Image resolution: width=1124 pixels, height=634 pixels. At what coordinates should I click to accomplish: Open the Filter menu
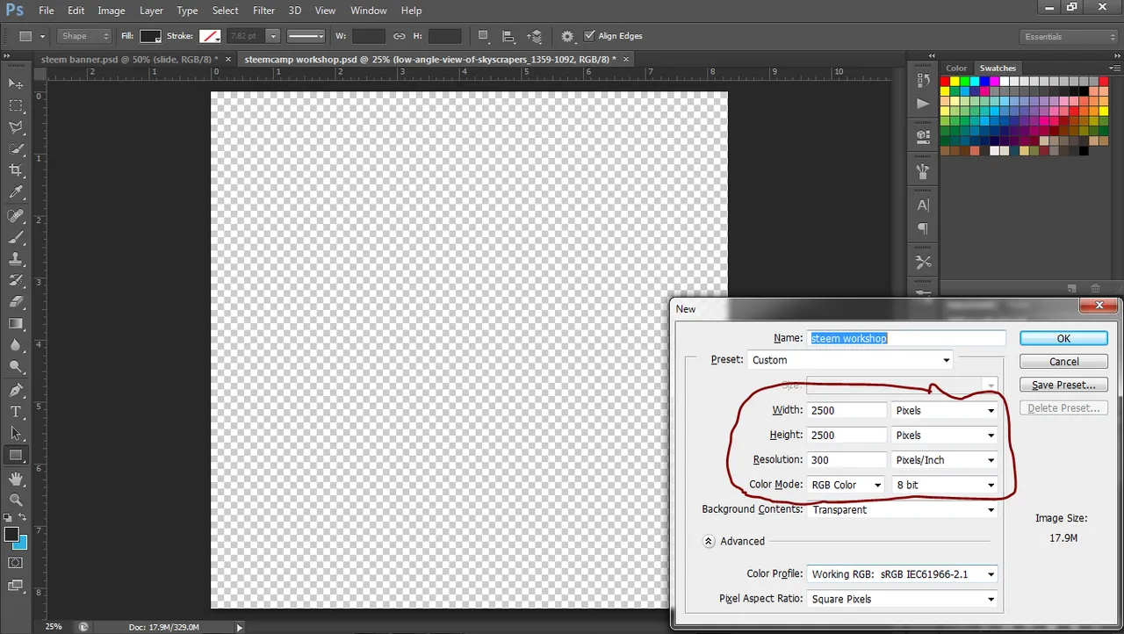(x=263, y=11)
